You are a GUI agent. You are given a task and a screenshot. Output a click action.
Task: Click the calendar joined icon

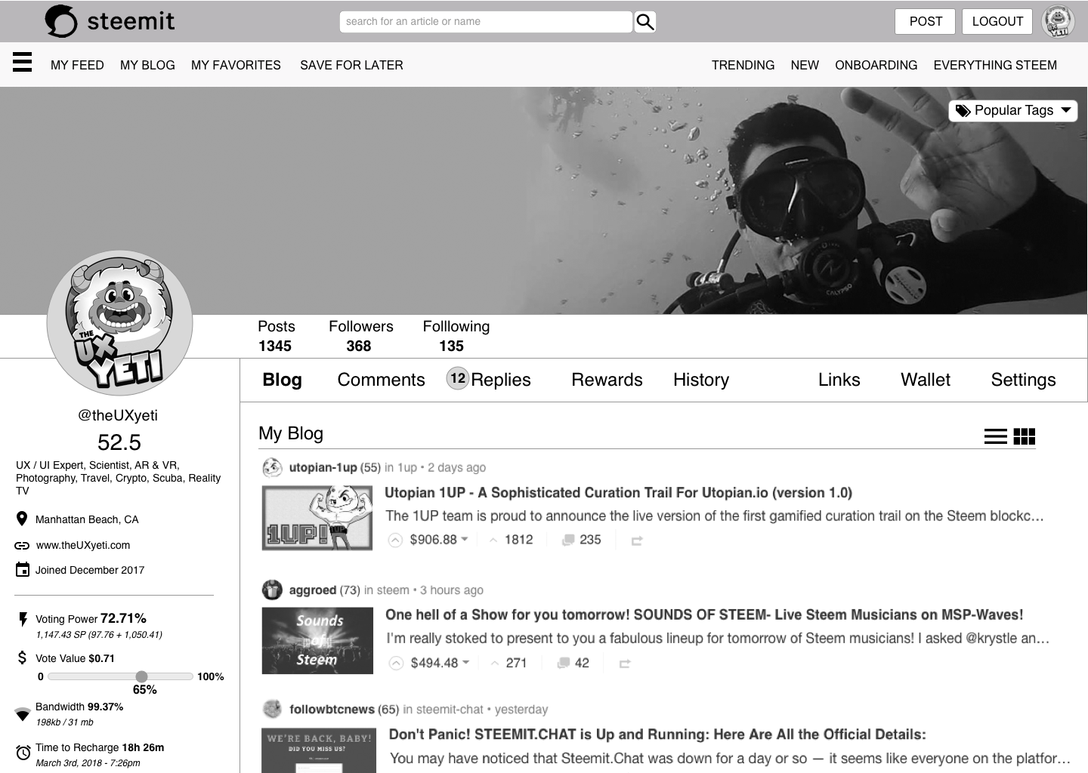[x=23, y=569]
